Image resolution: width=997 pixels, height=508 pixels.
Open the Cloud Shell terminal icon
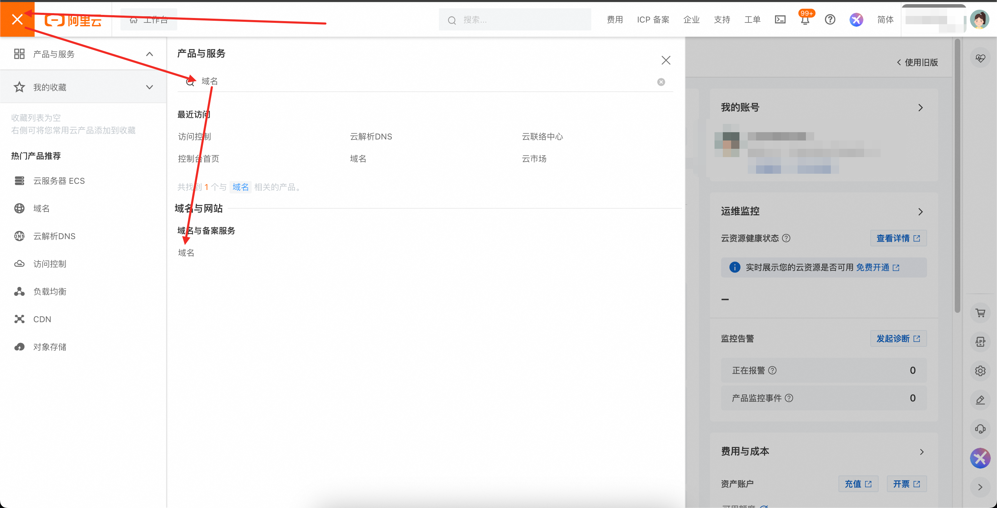click(x=780, y=19)
